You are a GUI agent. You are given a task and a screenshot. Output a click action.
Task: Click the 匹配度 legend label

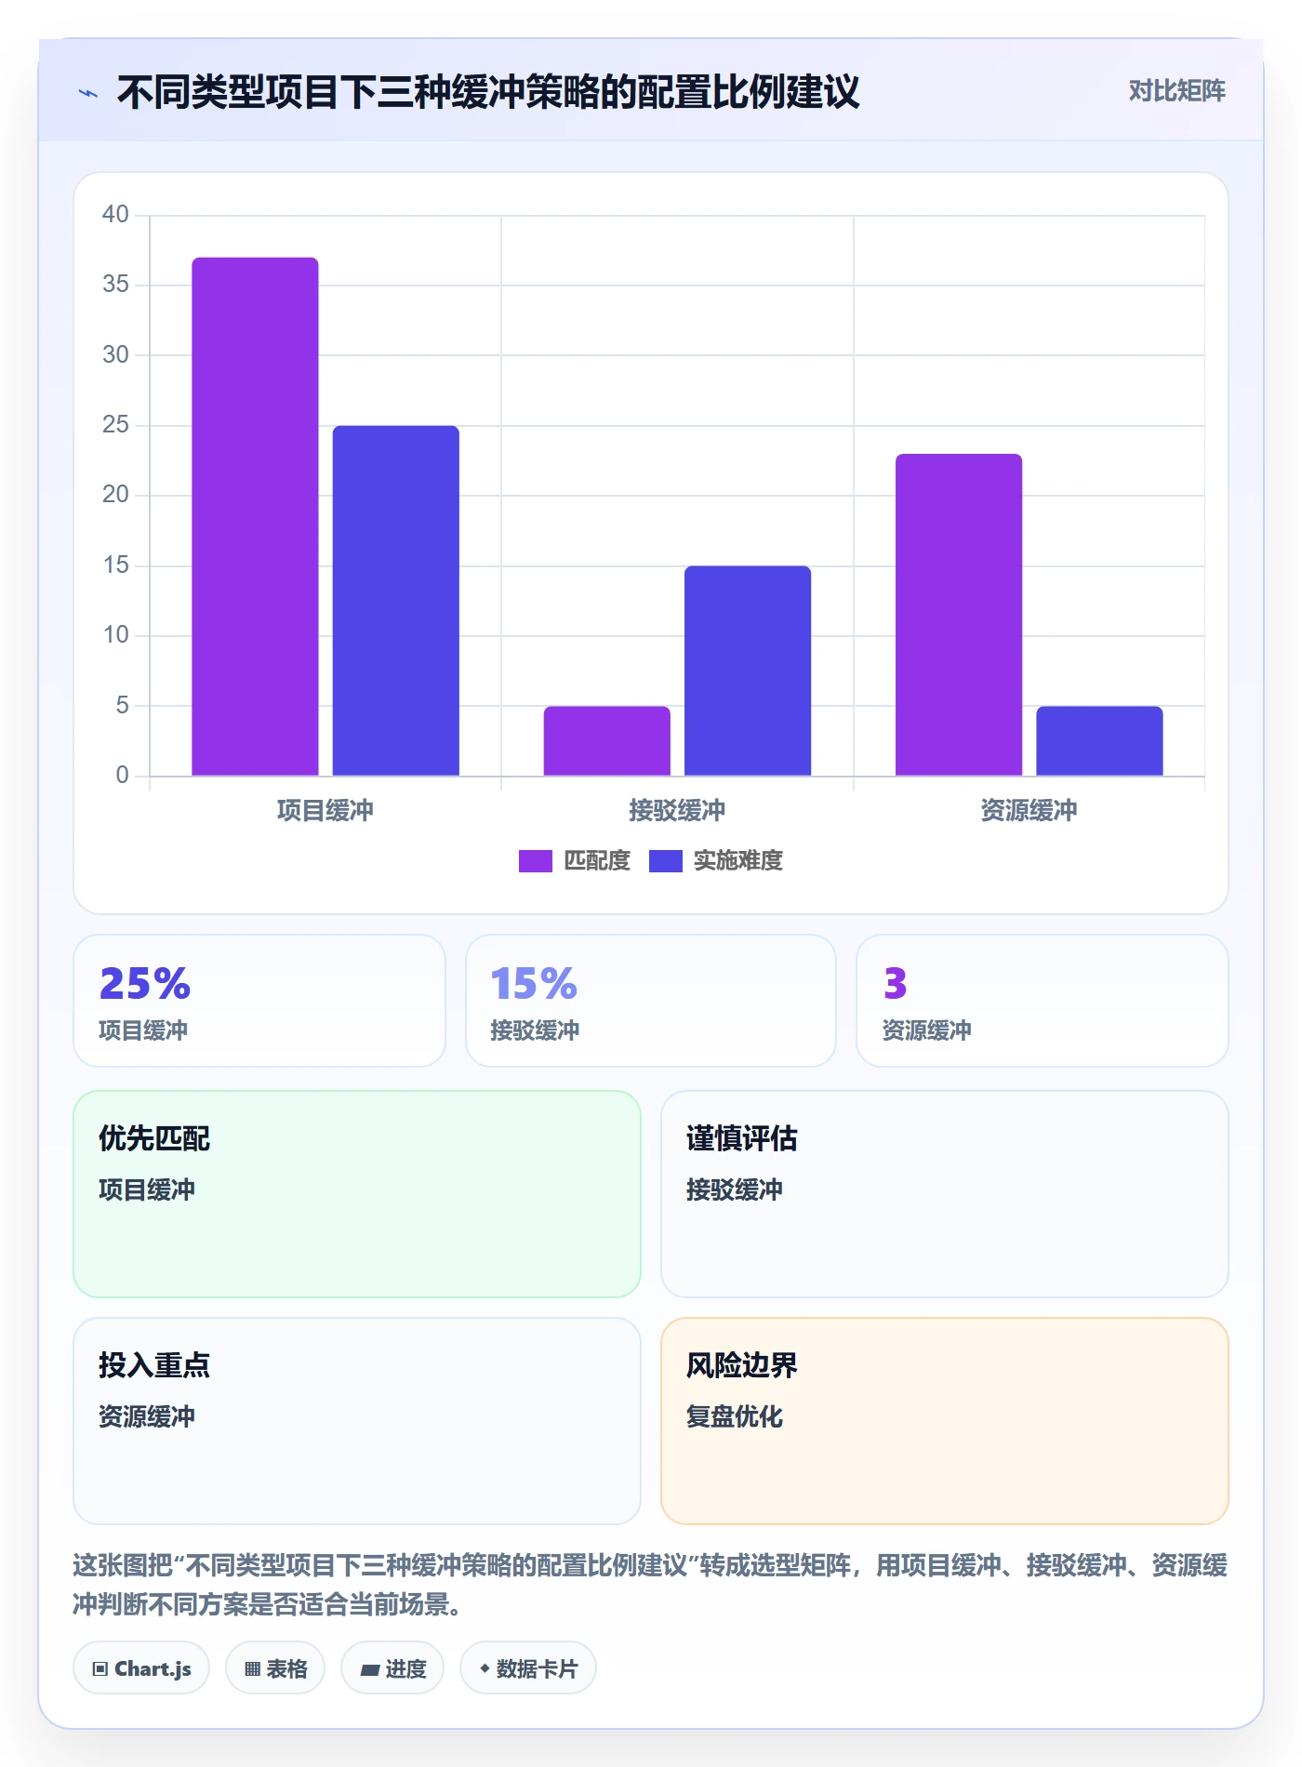point(597,861)
